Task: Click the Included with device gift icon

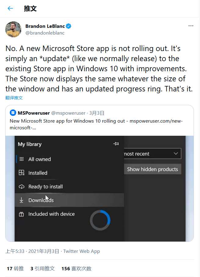Action: (21, 214)
